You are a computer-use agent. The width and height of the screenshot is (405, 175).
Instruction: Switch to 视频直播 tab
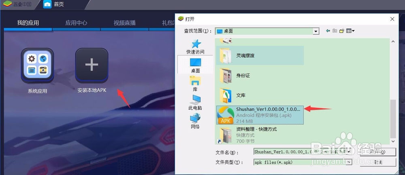124,23
